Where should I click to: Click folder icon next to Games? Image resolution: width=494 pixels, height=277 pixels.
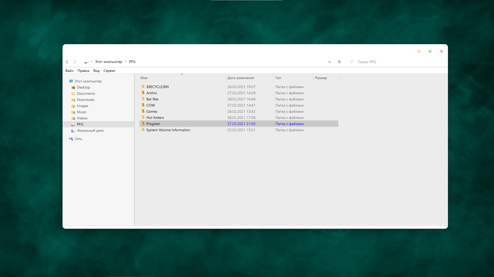pyautogui.click(x=143, y=111)
